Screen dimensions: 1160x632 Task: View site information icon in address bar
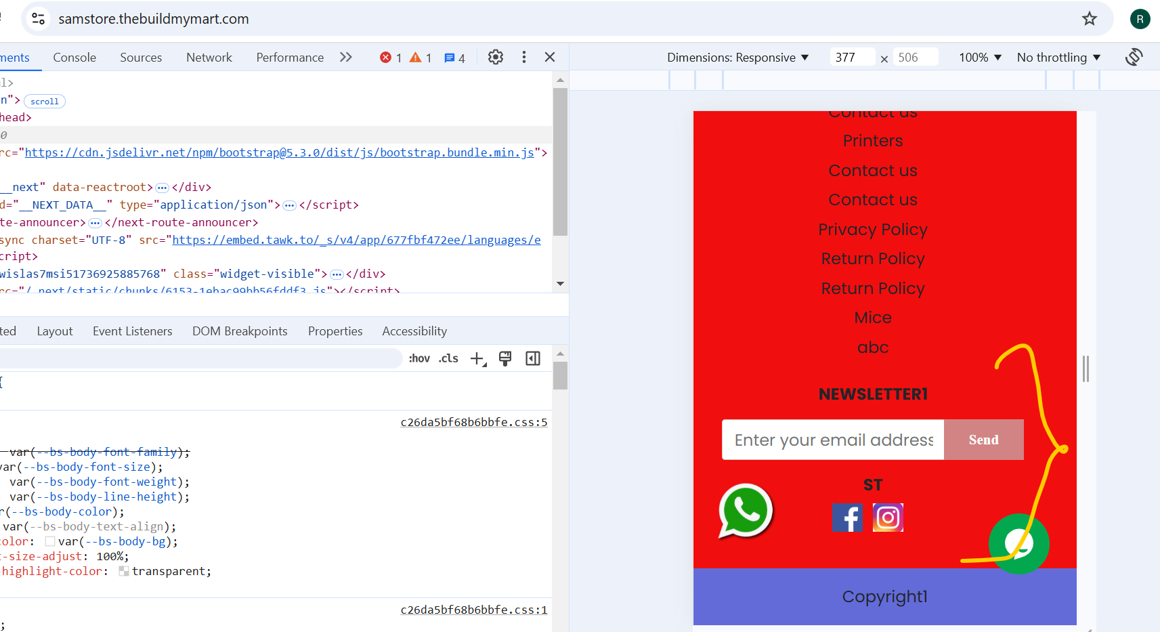click(x=39, y=19)
